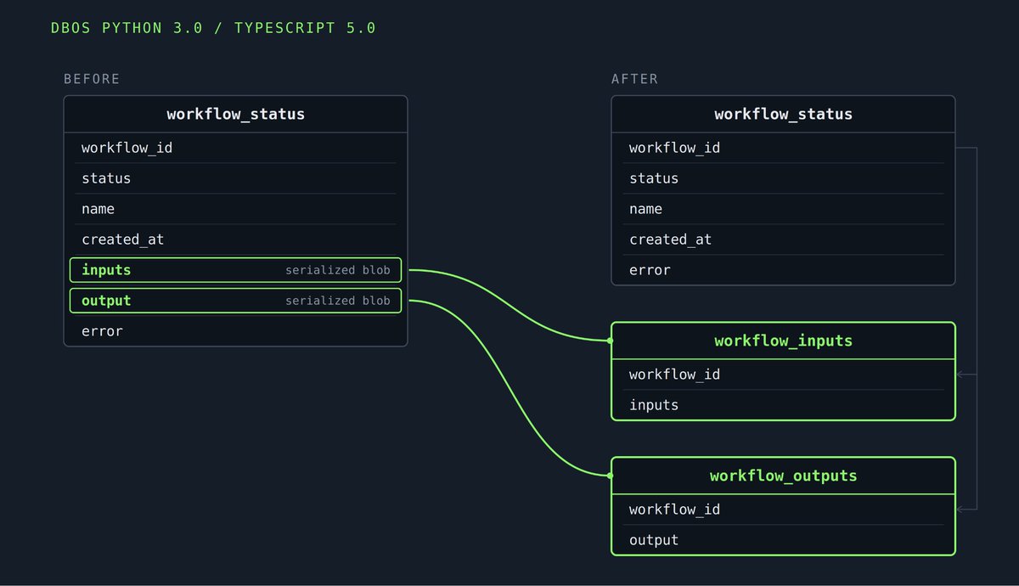Select the status row in BEFORE table
Viewport: 1019px width, 586px height.
(236, 178)
